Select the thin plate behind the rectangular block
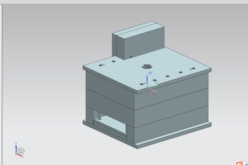Screen dimensions: 248x165 [x=114, y=45]
